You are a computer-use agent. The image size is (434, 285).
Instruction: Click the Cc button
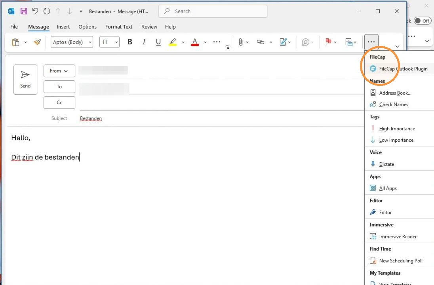pos(59,103)
